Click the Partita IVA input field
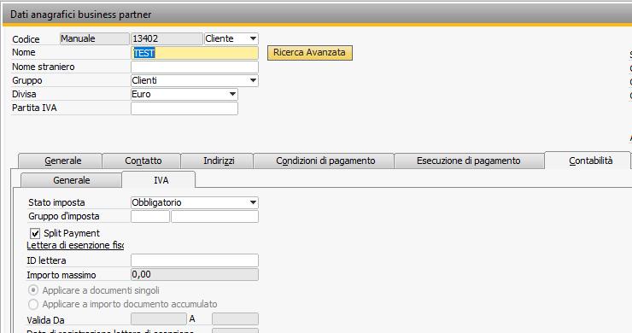Viewport: 632px width, 333px height. point(184,108)
